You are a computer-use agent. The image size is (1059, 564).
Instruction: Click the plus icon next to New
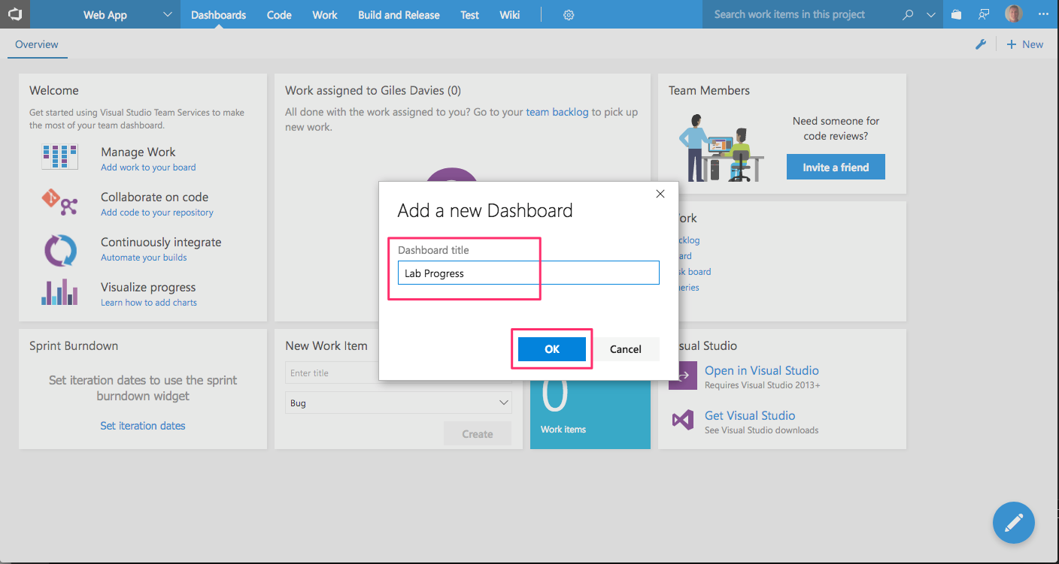click(x=1012, y=44)
